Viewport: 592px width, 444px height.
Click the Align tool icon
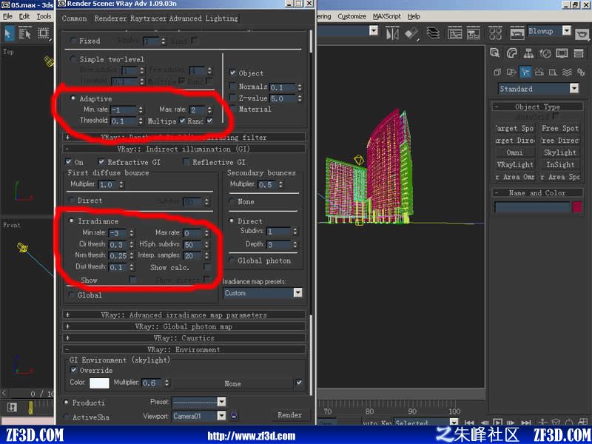click(412, 33)
